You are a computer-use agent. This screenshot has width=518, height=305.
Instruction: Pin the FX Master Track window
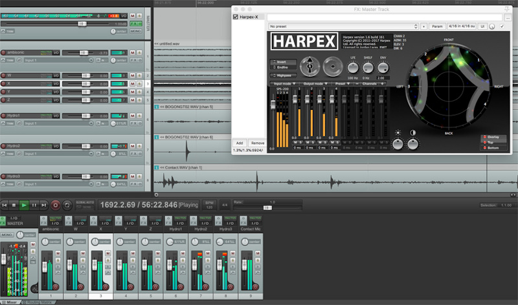click(507, 9)
